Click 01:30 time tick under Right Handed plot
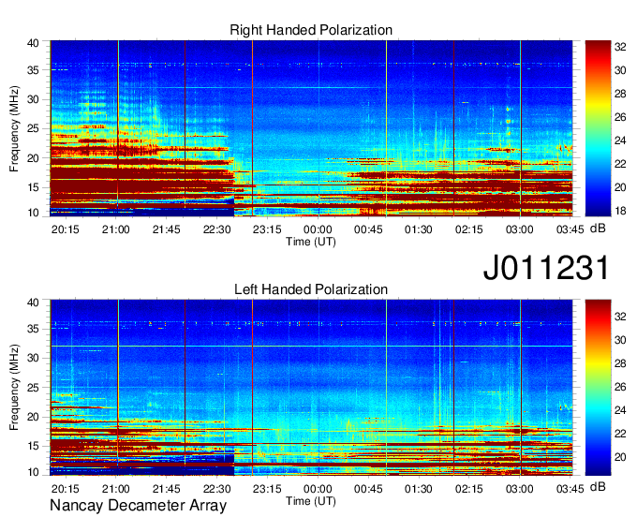The width and height of the screenshot is (637, 517). click(419, 229)
